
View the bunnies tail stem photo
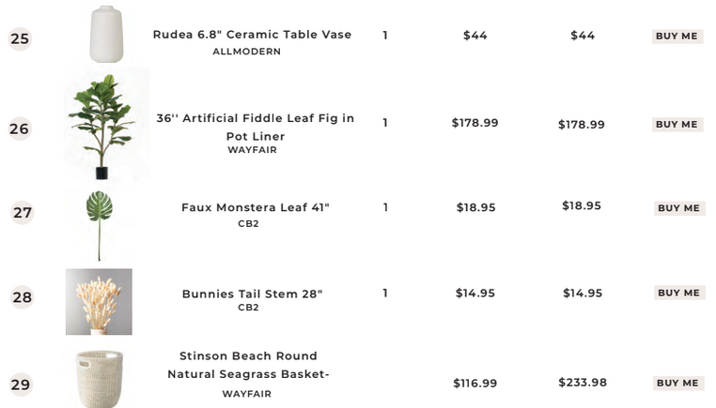(x=99, y=302)
